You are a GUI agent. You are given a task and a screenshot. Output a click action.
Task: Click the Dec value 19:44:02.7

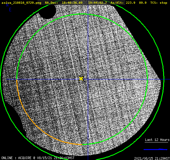[x=97, y=3]
